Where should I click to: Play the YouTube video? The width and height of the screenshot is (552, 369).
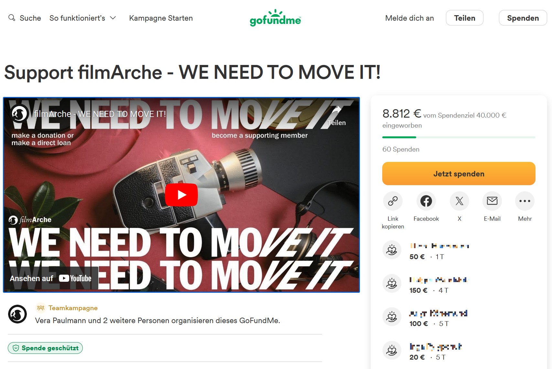(181, 195)
